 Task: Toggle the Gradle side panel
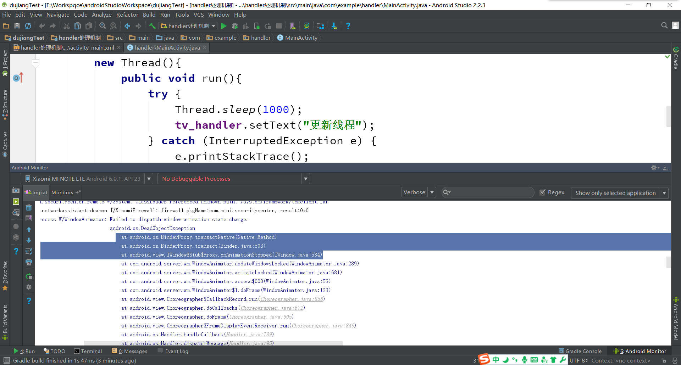pyautogui.click(x=676, y=58)
